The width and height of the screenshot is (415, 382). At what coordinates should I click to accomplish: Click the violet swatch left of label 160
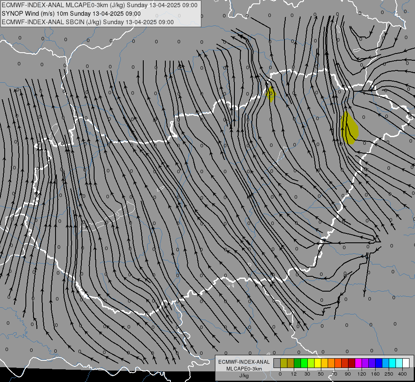pyautogui.click(x=372, y=363)
